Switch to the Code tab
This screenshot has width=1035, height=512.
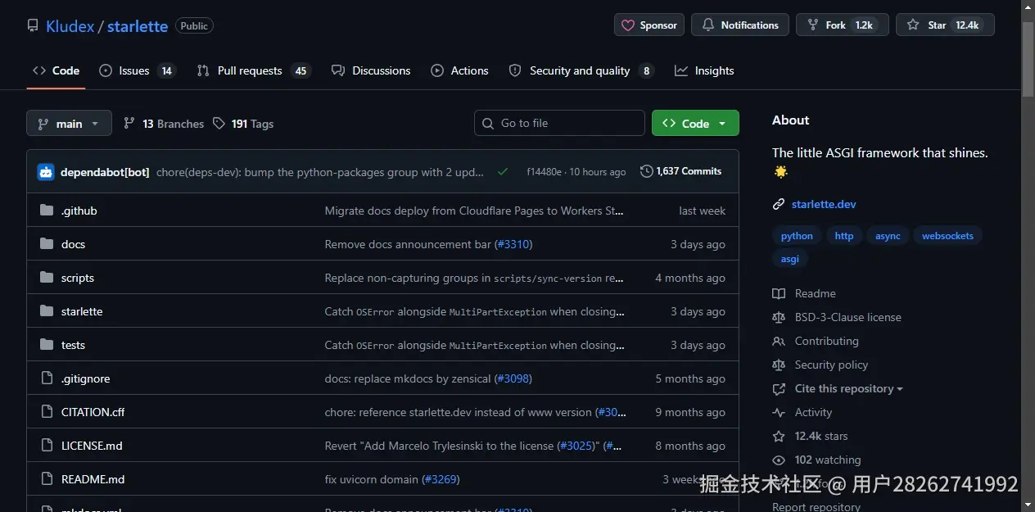(x=56, y=71)
